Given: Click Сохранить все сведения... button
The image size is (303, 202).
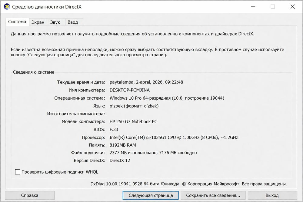Looking at the screenshot, I should tap(213, 195).
